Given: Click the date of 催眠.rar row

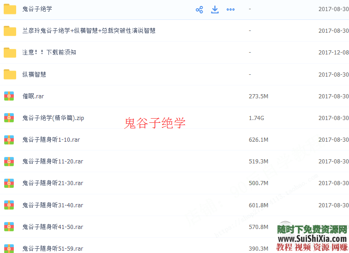Looking at the screenshot, I should click(333, 96).
